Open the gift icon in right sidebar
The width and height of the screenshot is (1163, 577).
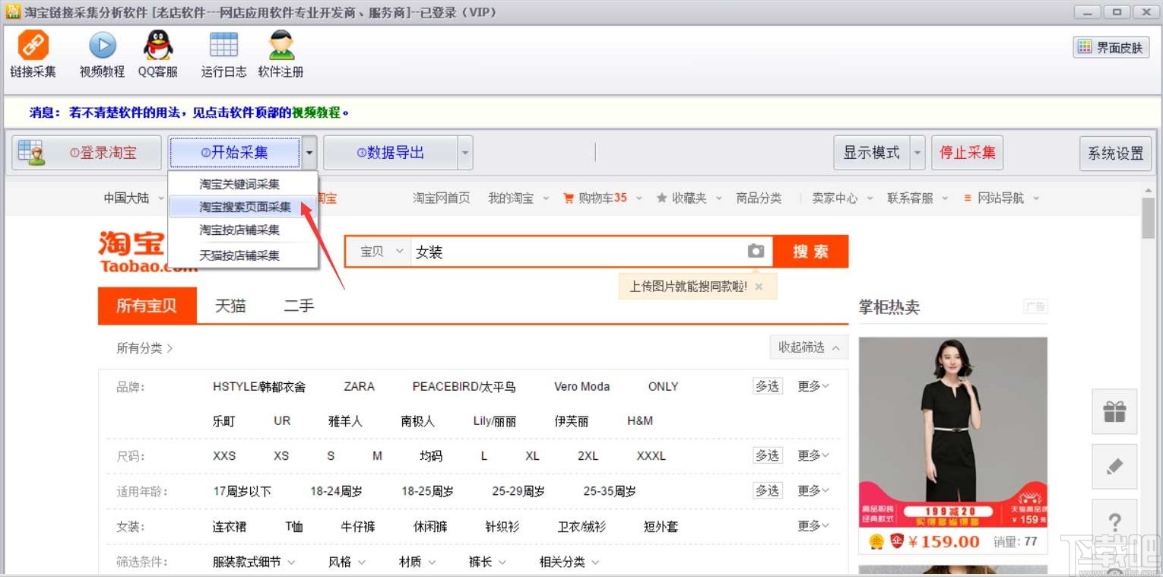point(1114,411)
